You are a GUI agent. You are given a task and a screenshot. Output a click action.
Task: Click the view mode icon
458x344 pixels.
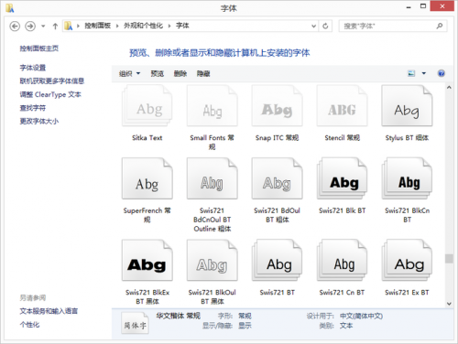[411, 73]
